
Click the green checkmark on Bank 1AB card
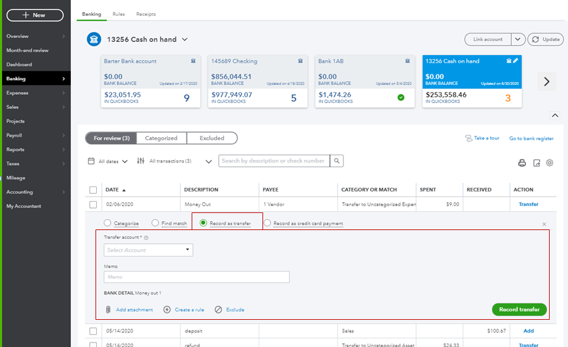400,97
